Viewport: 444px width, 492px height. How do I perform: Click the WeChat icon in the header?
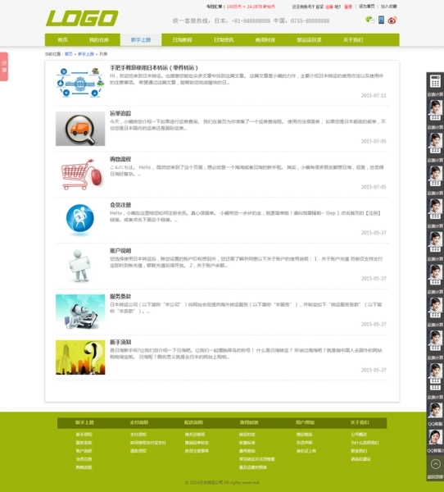point(370,20)
